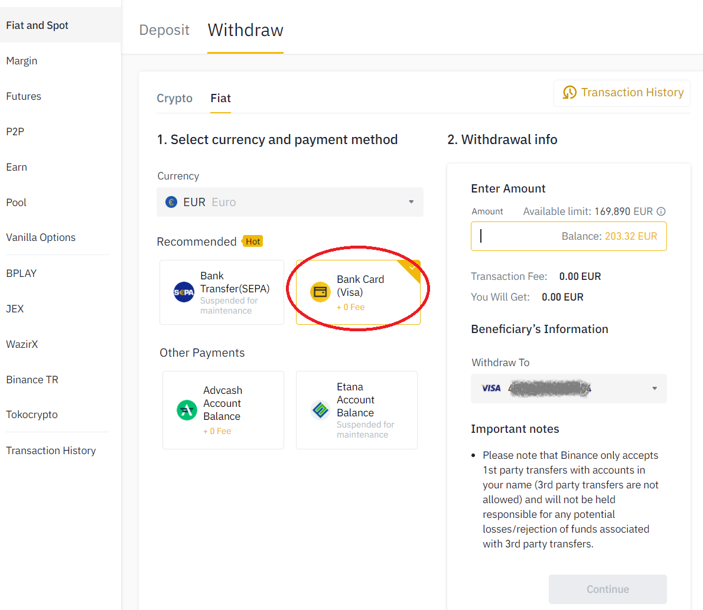Click the Advcash green logo
The height and width of the screenshot is (610, 703).
tap(187, 410)
